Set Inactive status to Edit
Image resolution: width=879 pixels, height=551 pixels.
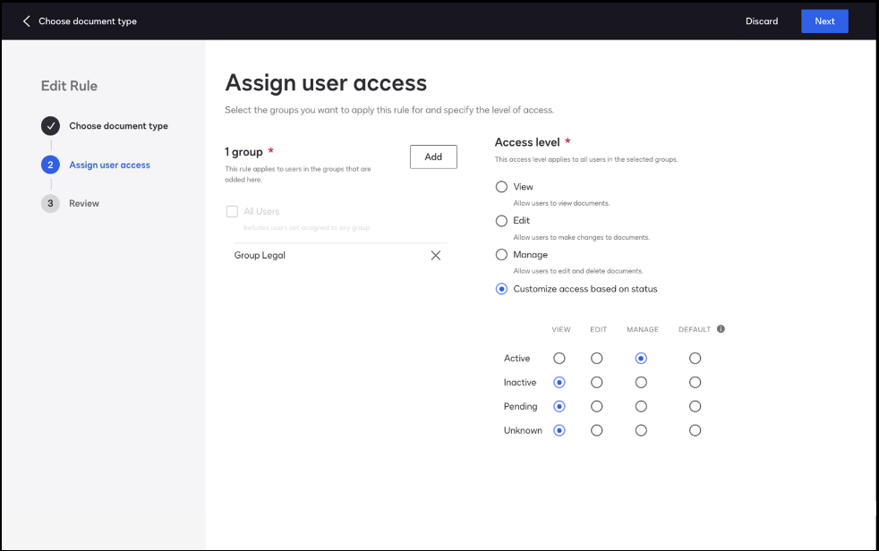597,383
